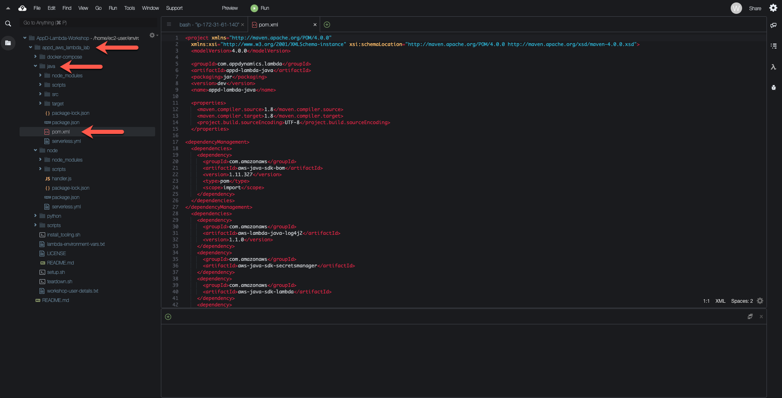This screenshot has width=782, height=398.
Task: Open the search (magnifier) panel icon
Action: click(x=8, y=24)
